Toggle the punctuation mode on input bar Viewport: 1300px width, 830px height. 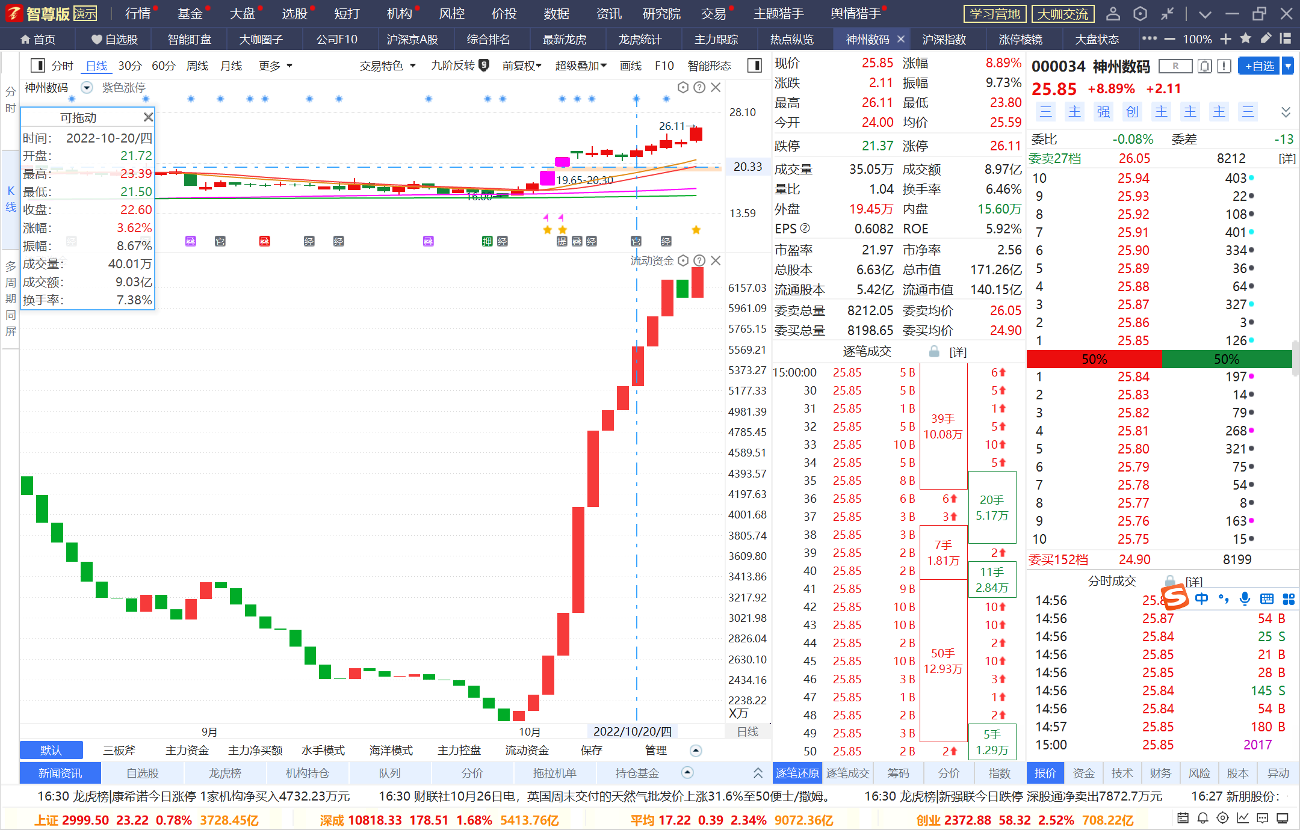[1224, 598]
